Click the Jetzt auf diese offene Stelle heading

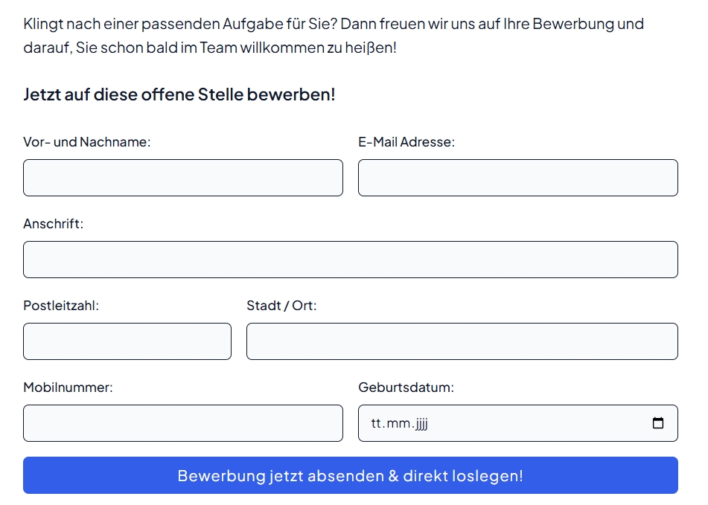[179, 94]
